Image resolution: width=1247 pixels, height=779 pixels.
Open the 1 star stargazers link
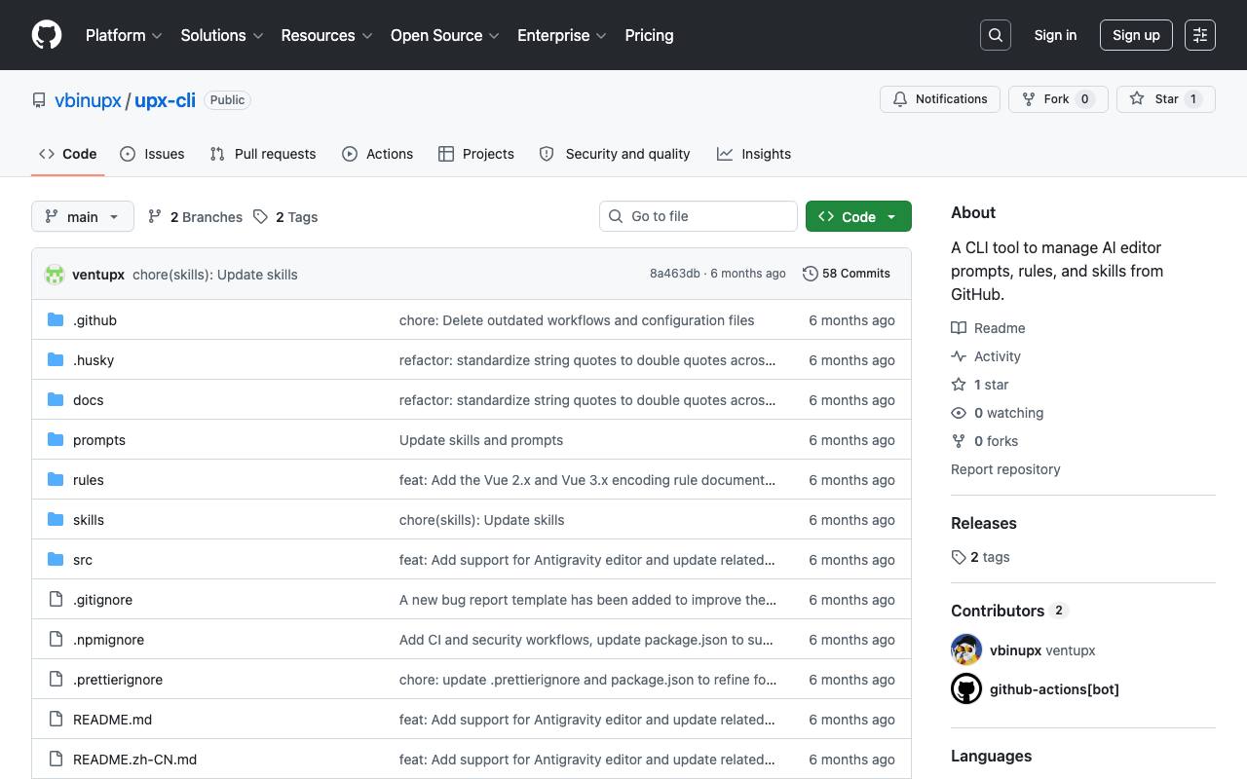point(980,385)
